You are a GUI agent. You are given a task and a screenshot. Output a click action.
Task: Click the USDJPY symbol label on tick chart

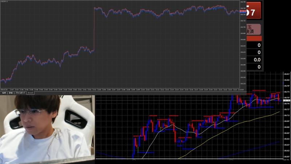tap(5, 2)
